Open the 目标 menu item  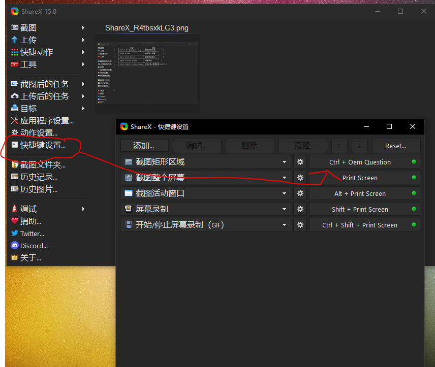tap(48, 109)
